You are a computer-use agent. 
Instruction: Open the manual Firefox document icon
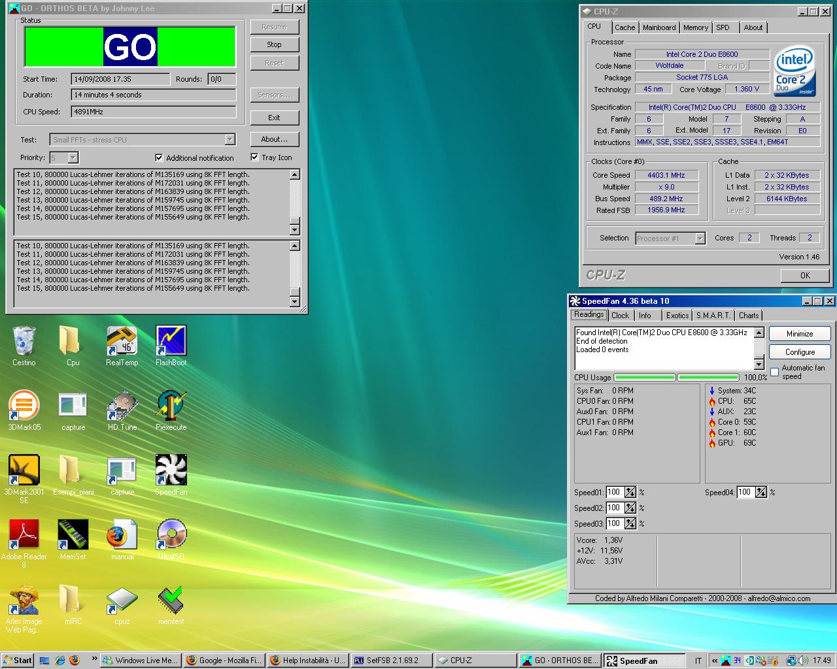pos(122,534)
